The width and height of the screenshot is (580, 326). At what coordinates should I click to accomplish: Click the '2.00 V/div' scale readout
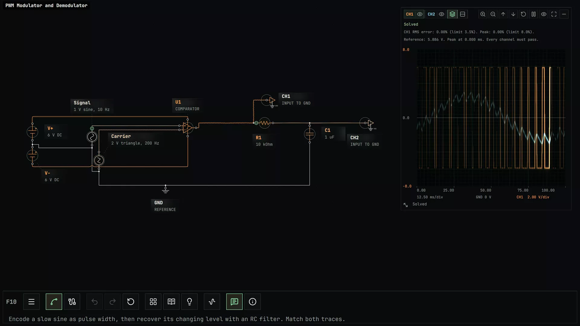(x=538, y=197)
